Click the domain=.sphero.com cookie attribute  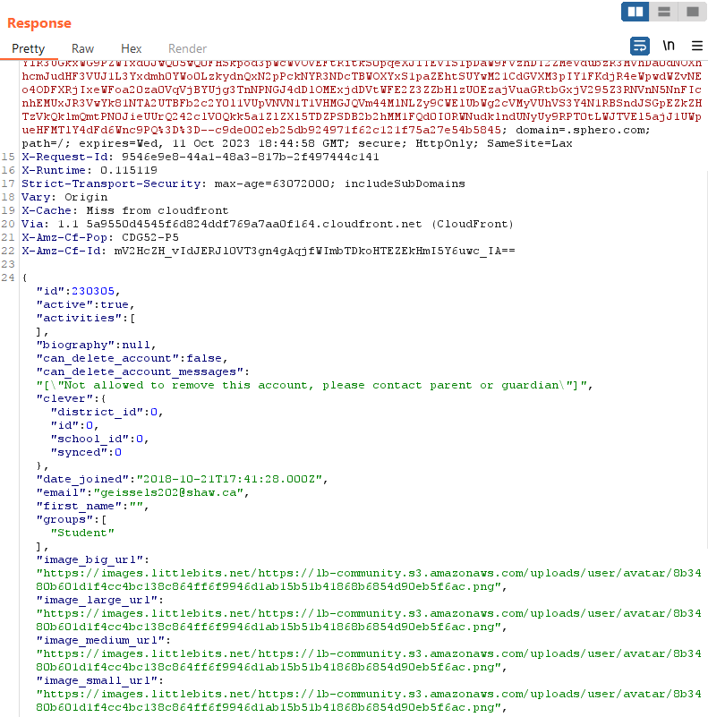pos(583,130)
